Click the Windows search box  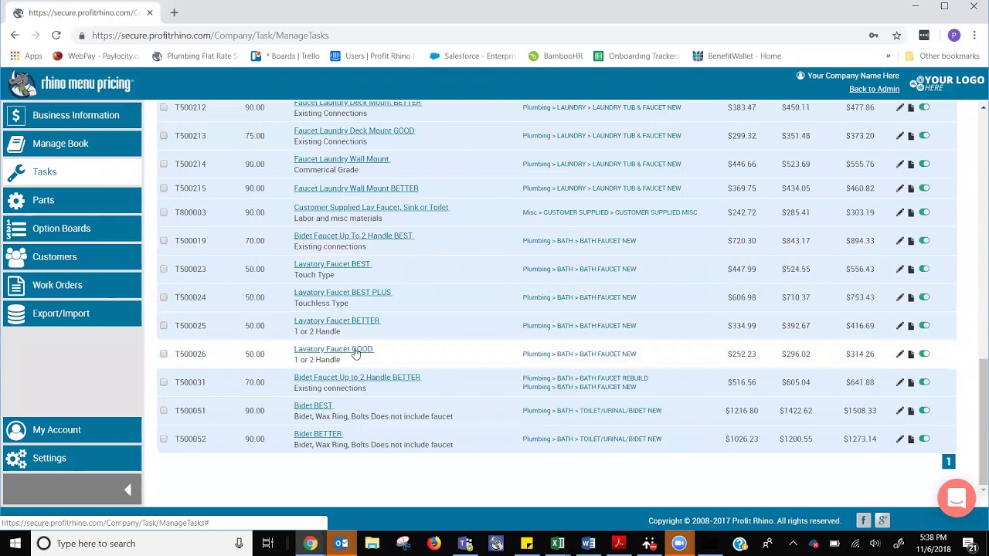coord(141,544)
